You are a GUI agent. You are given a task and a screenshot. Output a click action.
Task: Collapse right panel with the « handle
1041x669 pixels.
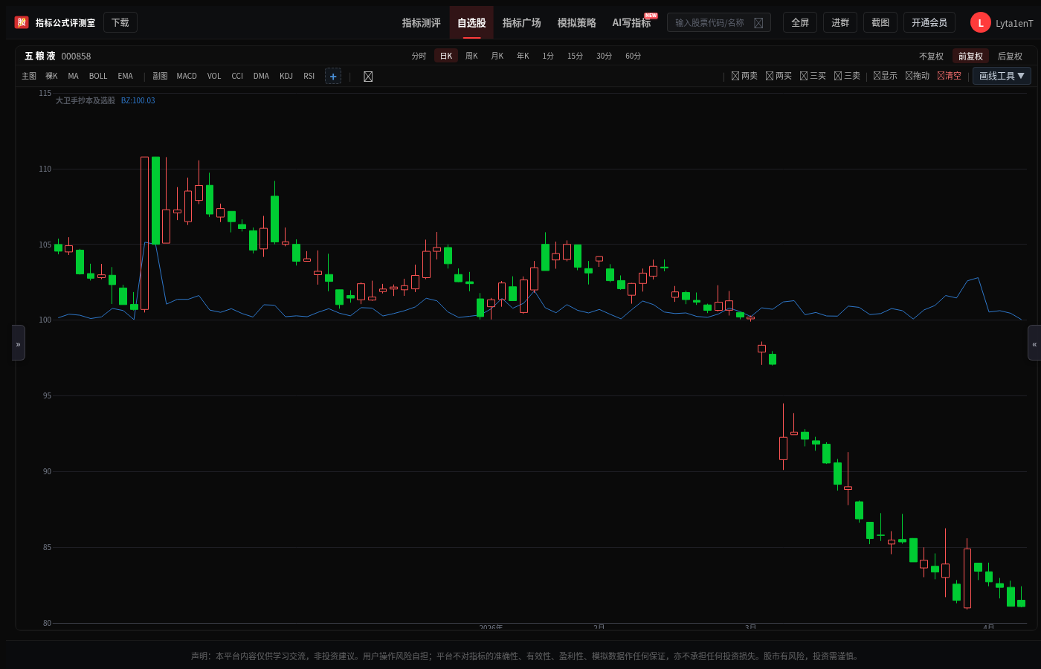[1034, 343]
